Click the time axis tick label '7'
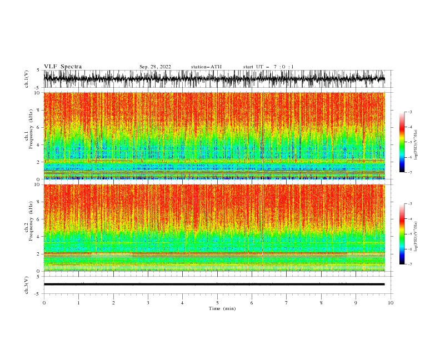Image resolution: width=440 pixels, height=340 pixels. (287, 303)
